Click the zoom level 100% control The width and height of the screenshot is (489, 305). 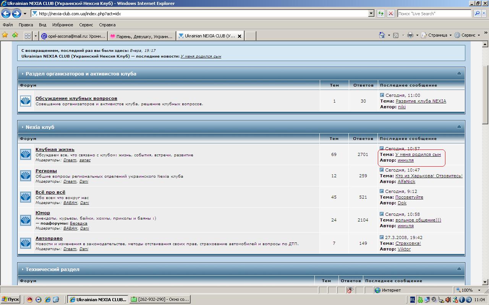click(467, 290)
